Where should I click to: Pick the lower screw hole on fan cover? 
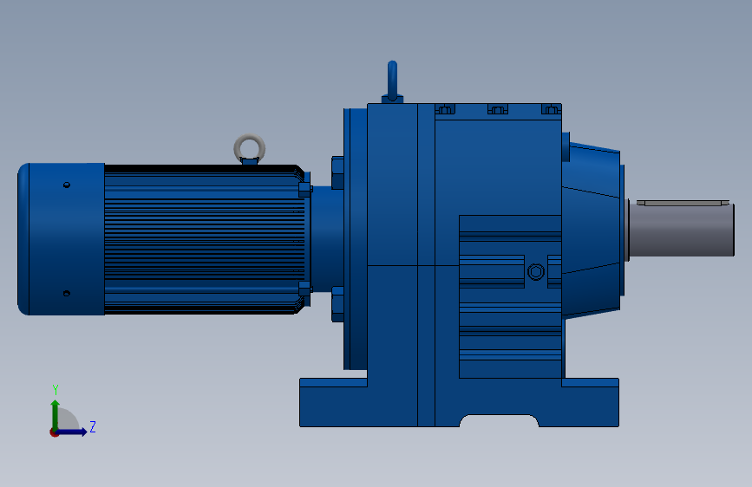click(67, 293)
